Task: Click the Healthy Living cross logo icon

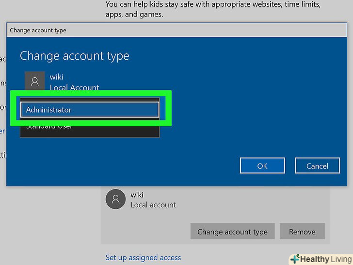Action: [x=294, y=259]
